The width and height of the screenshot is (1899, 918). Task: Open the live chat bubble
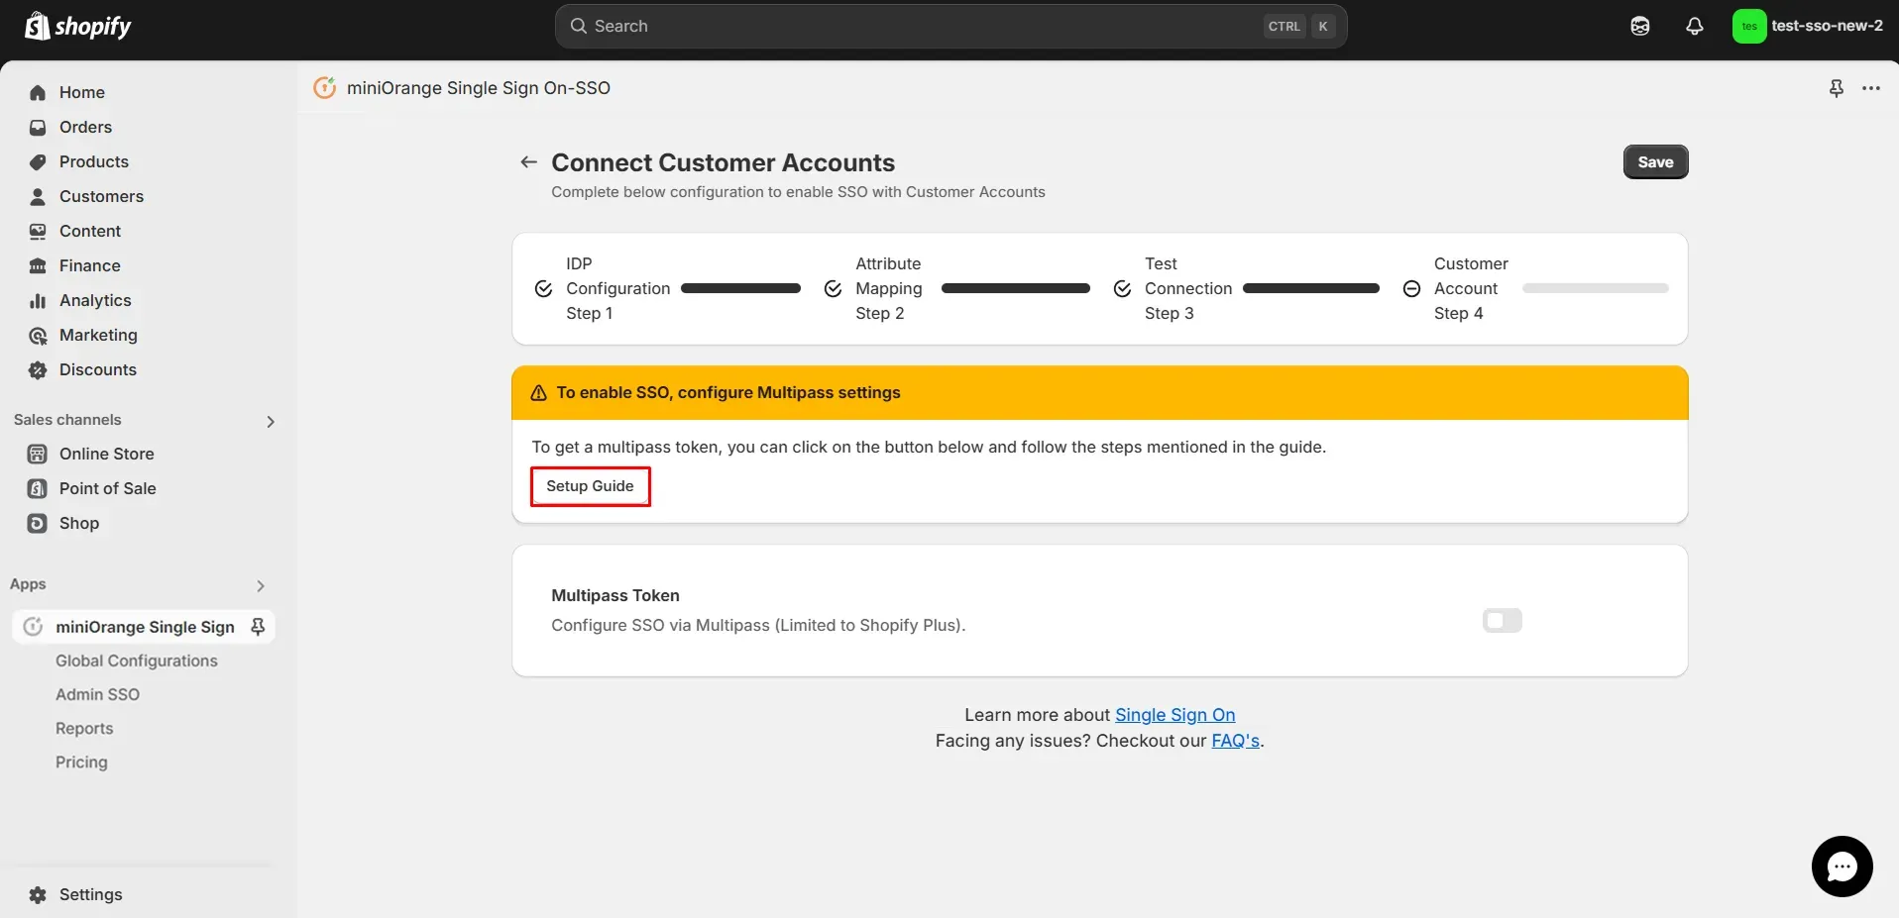[x=1842, y=867]
